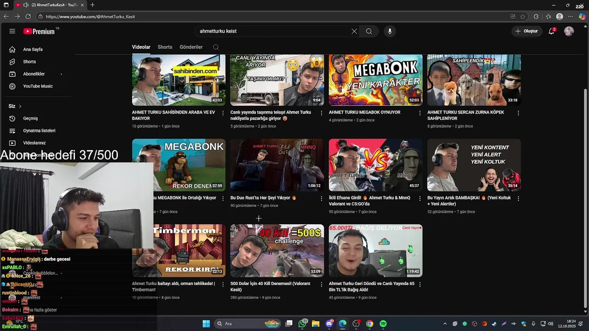Reload the page with the refresh icon
The image size is (589, 331).
point(28,17)
